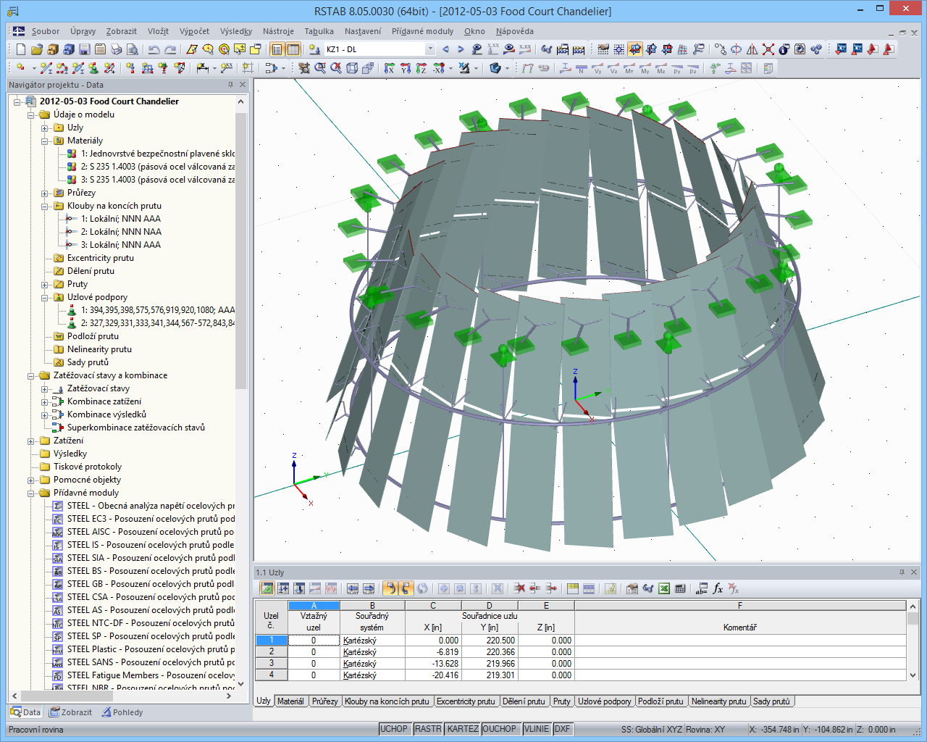Toggle the RASTR status bar button
Screen dimensions: 927x742
(428, 729)
